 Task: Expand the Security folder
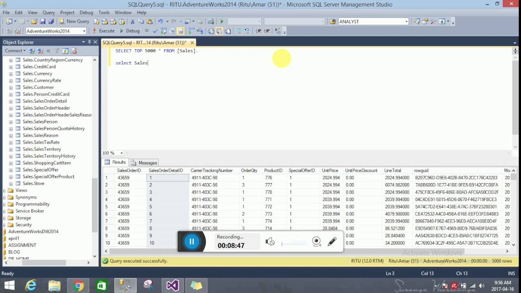click(x=4, y=225)
